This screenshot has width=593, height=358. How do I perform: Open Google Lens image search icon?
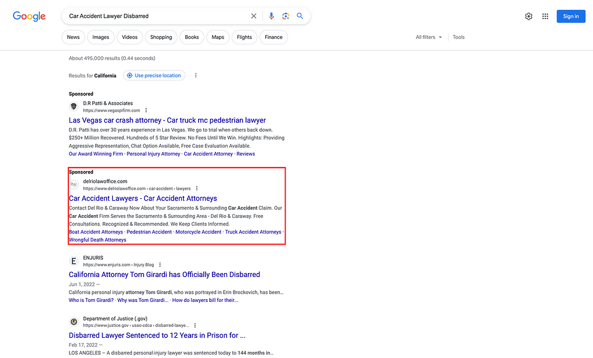pos(285,16)
